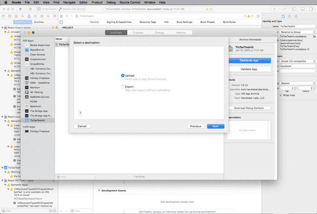Open the related items grid icon
317x214 pixels.
pos(61,16)
